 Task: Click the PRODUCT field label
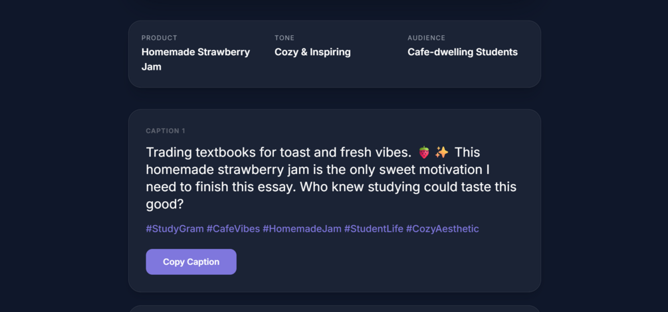point(159,38)
